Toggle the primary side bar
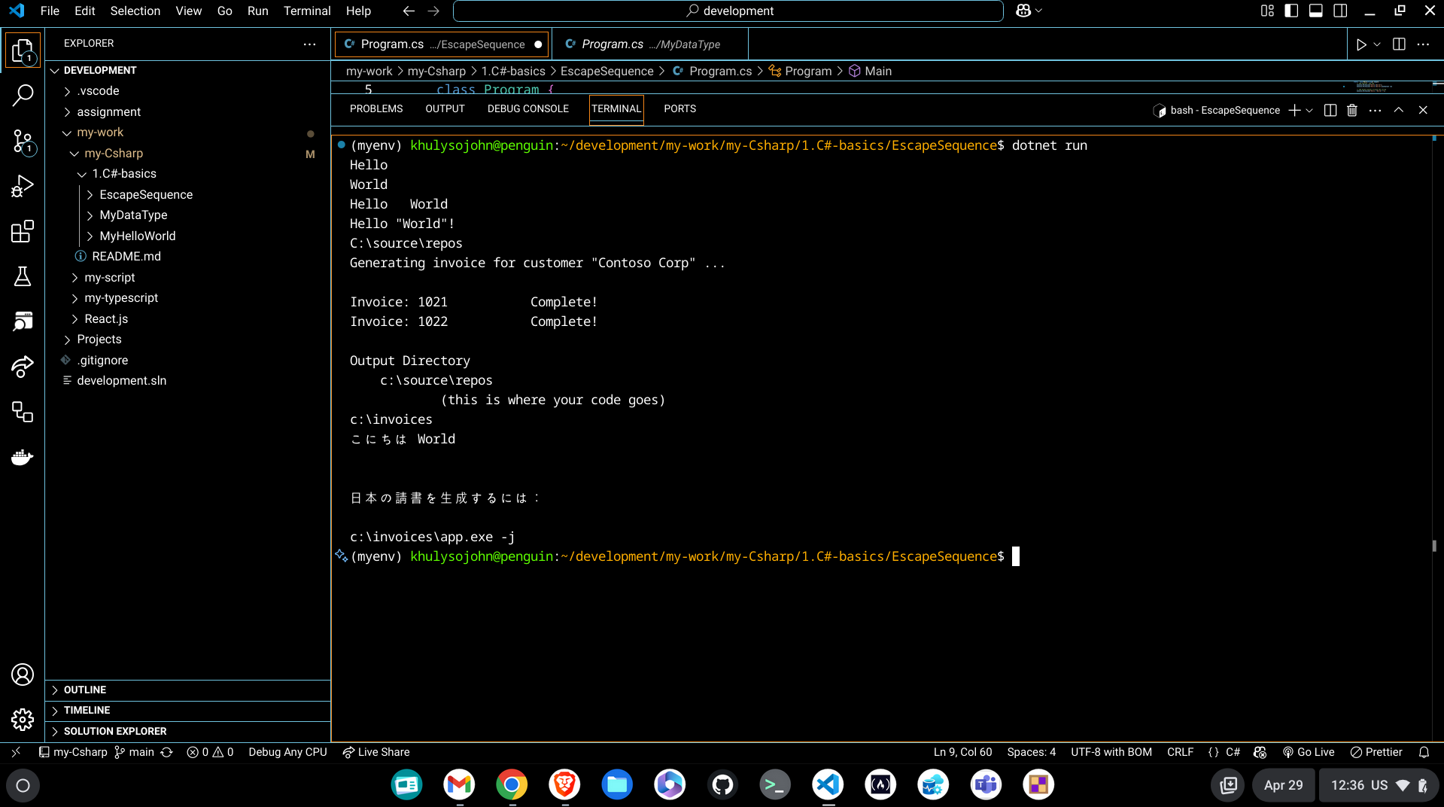Viewport: 1444px width, 807px height. click(x=1291, y=11)
